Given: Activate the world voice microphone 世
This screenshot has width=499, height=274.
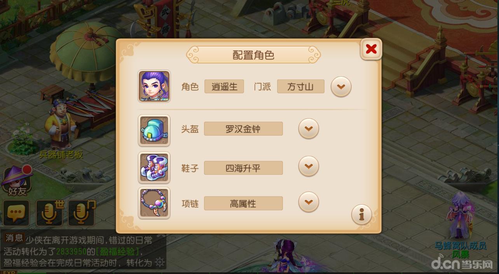Looking at the screenshot, I should click(50, 213).
